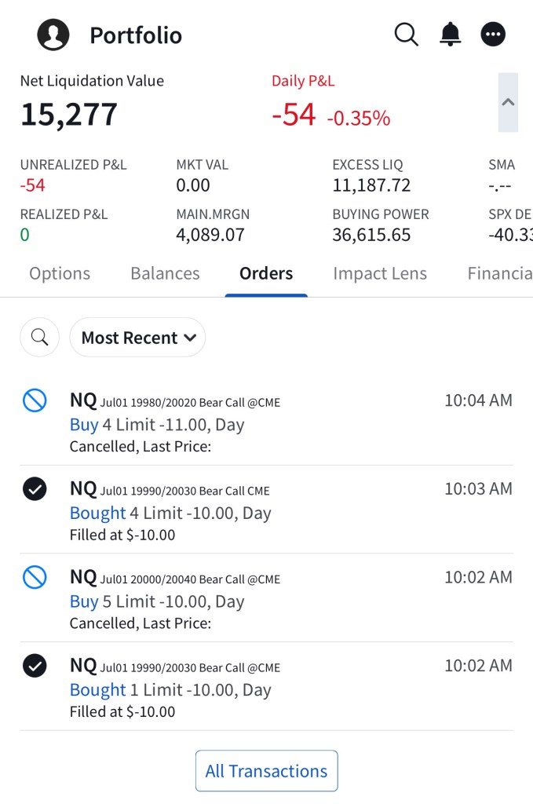This screenshot has width=533, height=804.
Task: Open notifications bell
Action: click(x=450, y=35)
